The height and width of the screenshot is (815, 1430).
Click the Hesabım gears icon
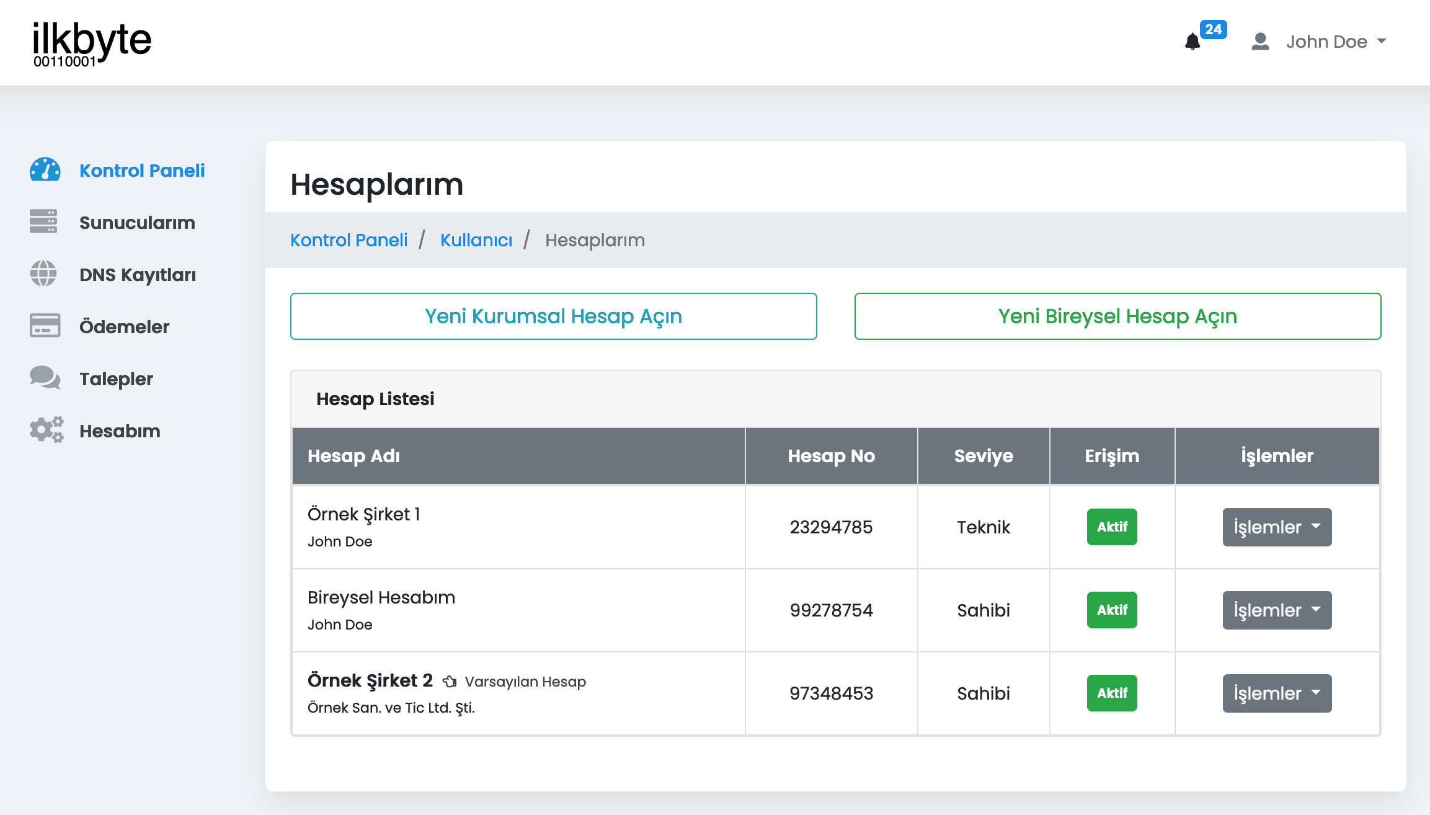[47, 429]
